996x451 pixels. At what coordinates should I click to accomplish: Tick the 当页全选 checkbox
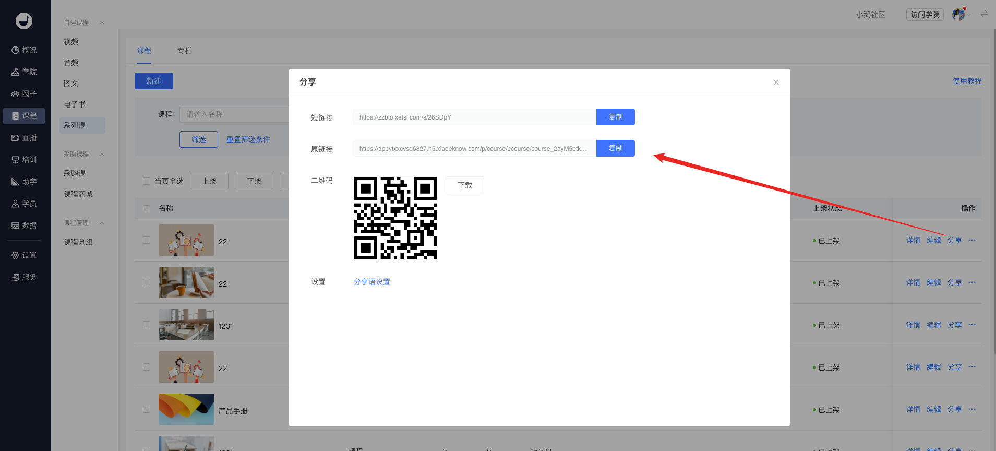tap(147, 181)
